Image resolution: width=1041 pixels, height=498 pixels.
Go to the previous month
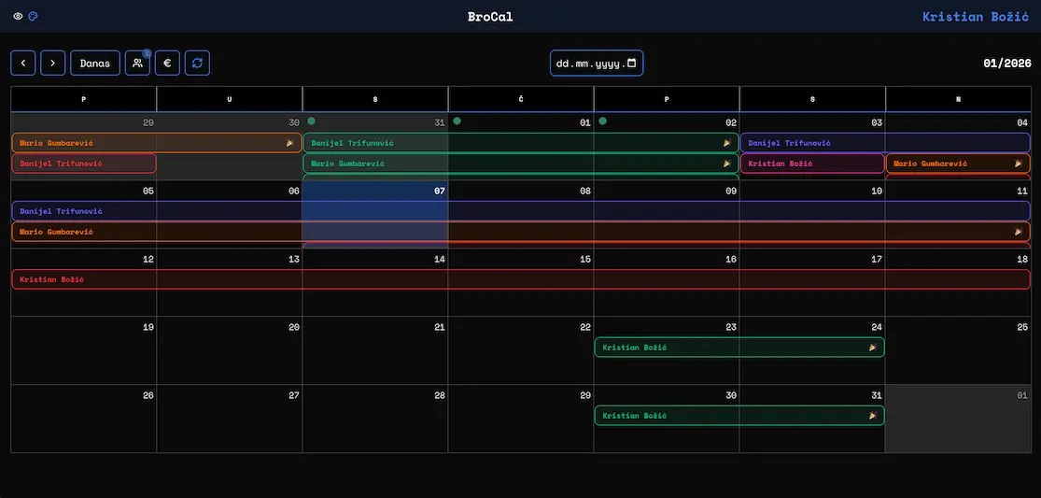click(23, 63)
